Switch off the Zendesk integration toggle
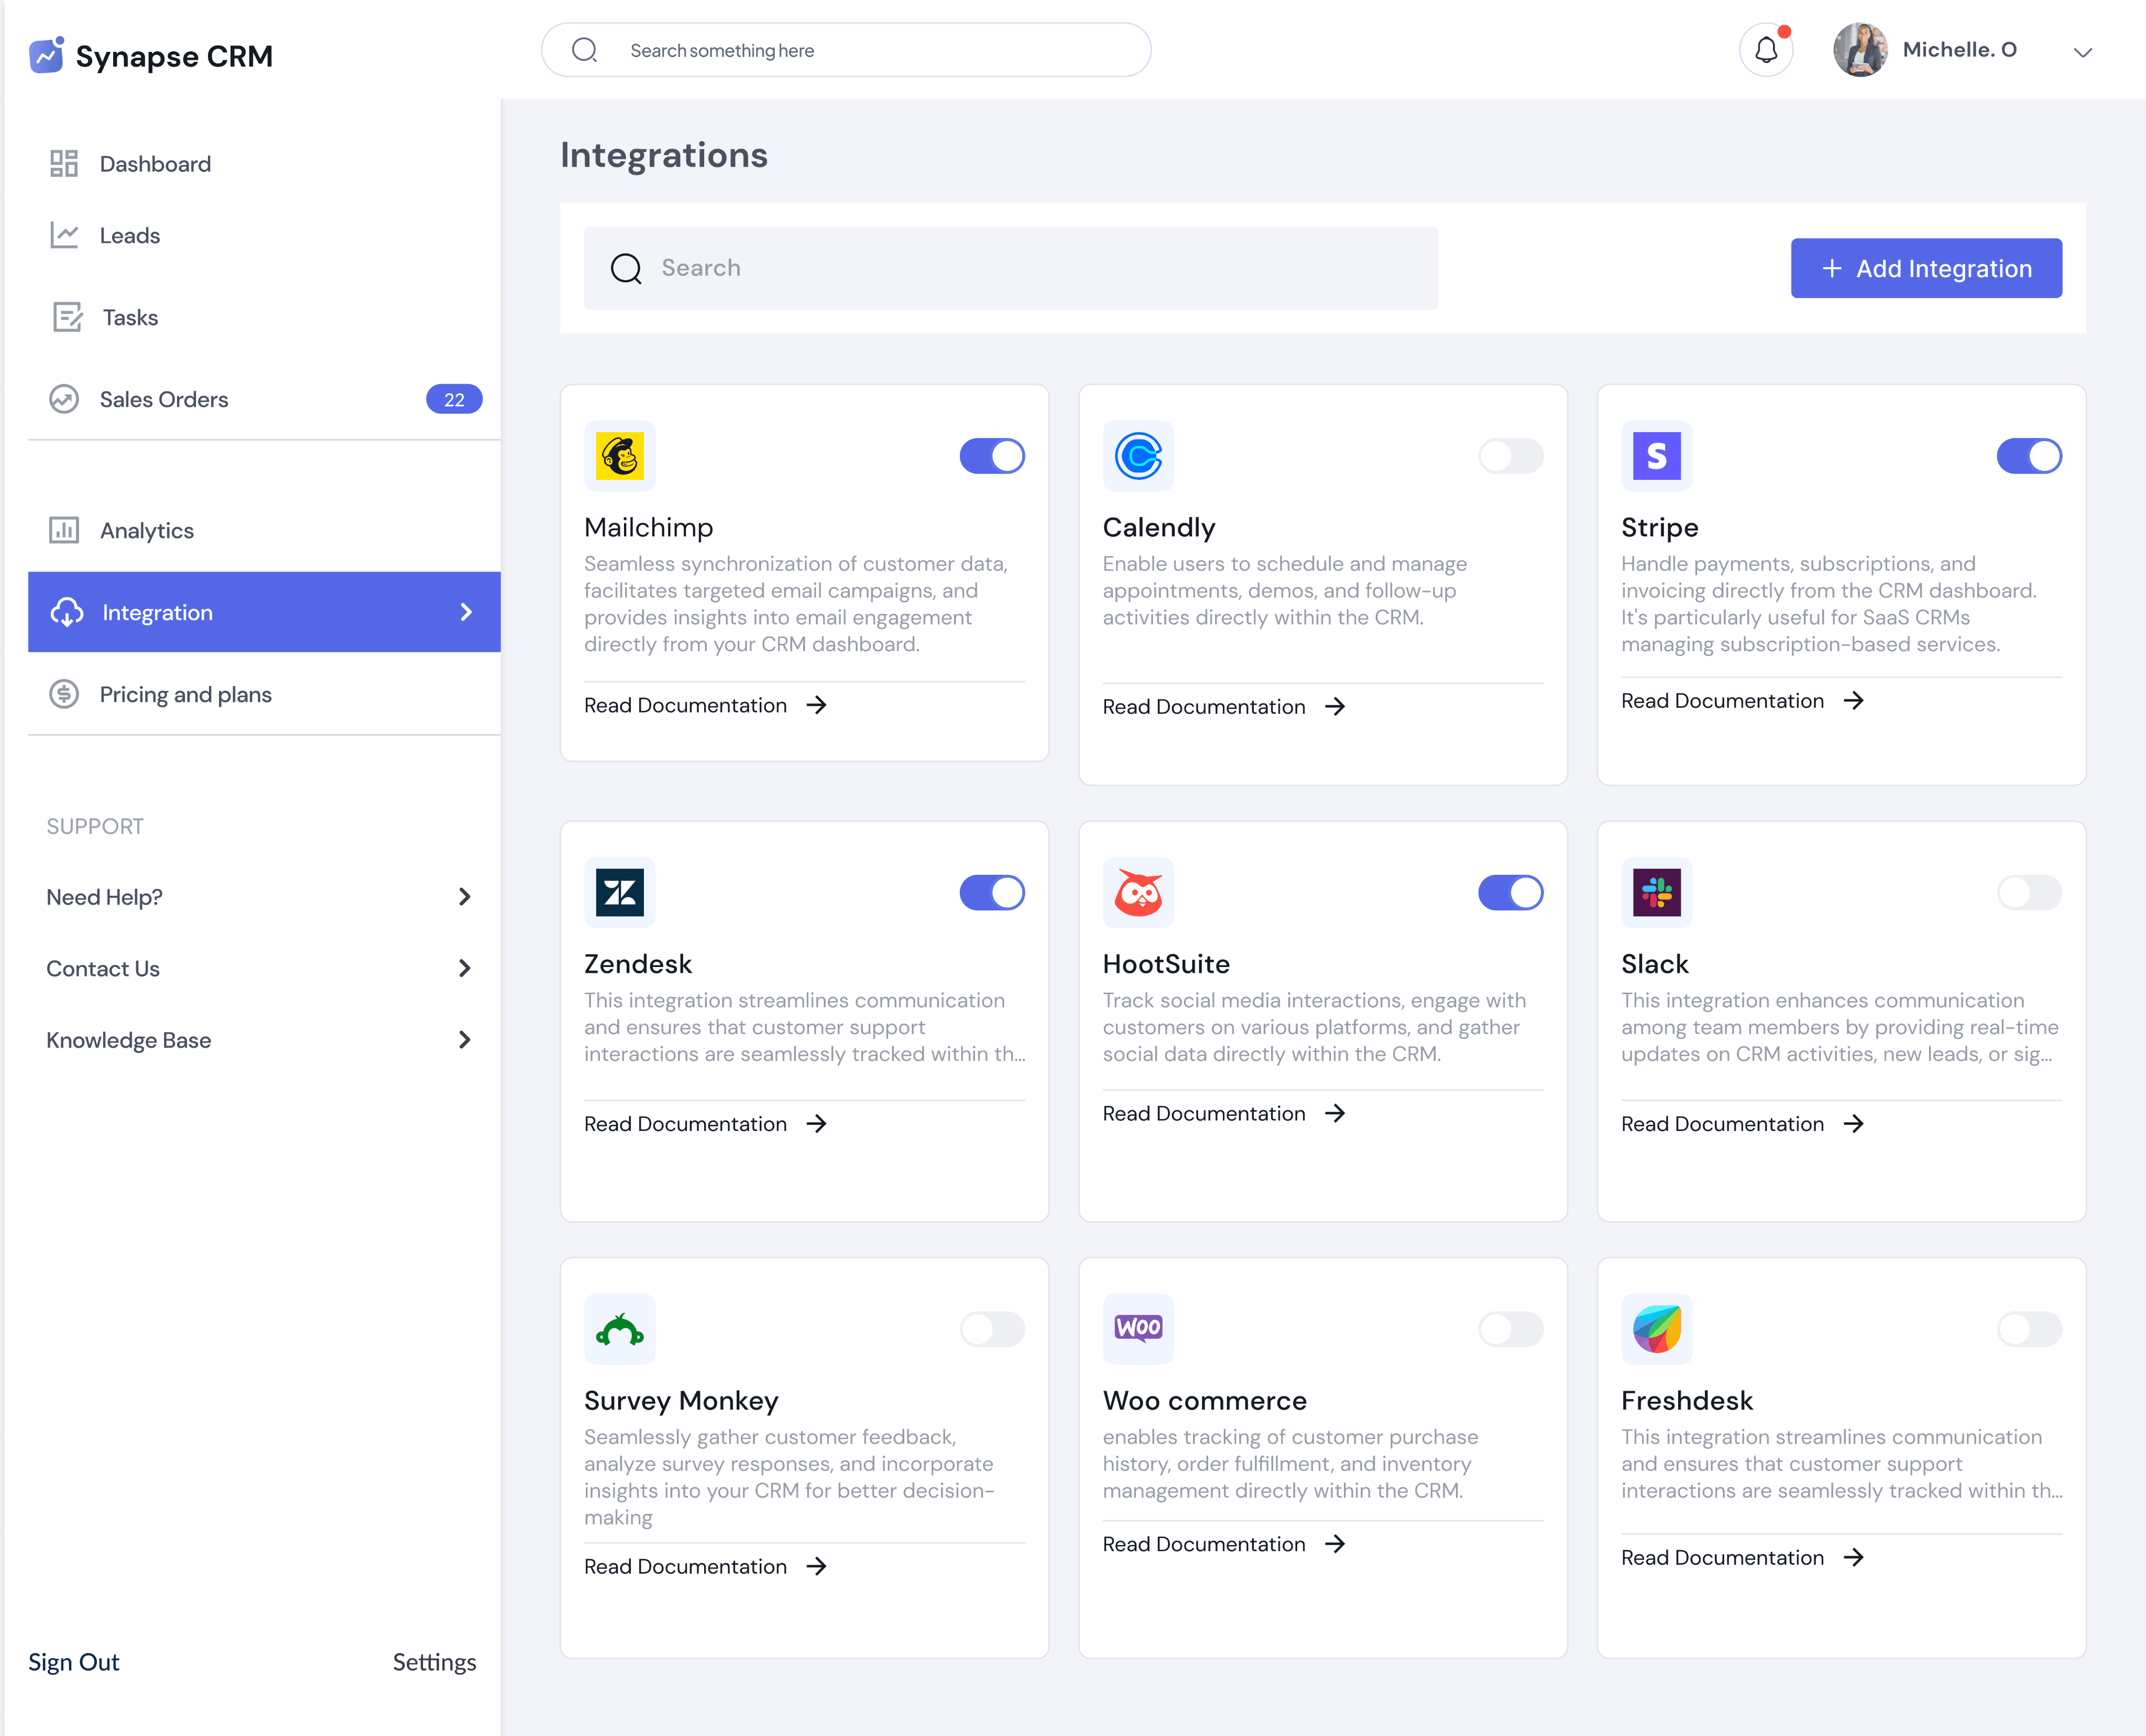This screenshot has width=2146, height=1736. pyautogui.click(x=992, y=892)
